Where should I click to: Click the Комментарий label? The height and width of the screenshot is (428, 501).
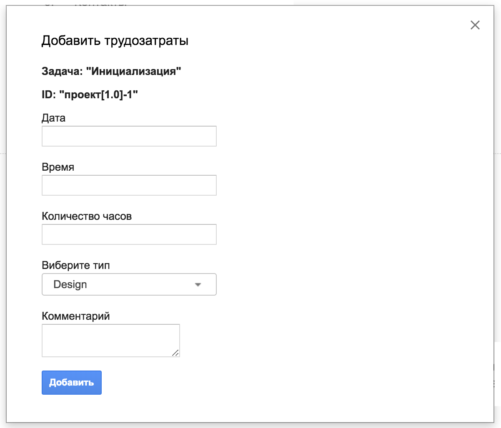coord(76,316)
